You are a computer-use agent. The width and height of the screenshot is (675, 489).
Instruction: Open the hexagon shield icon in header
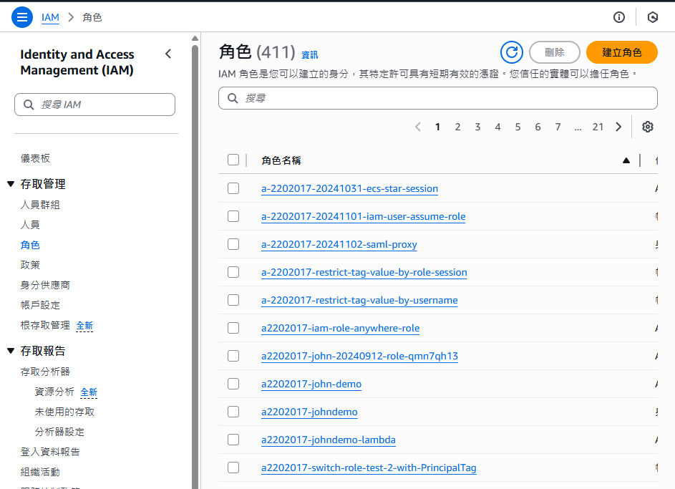click(653, 17)
